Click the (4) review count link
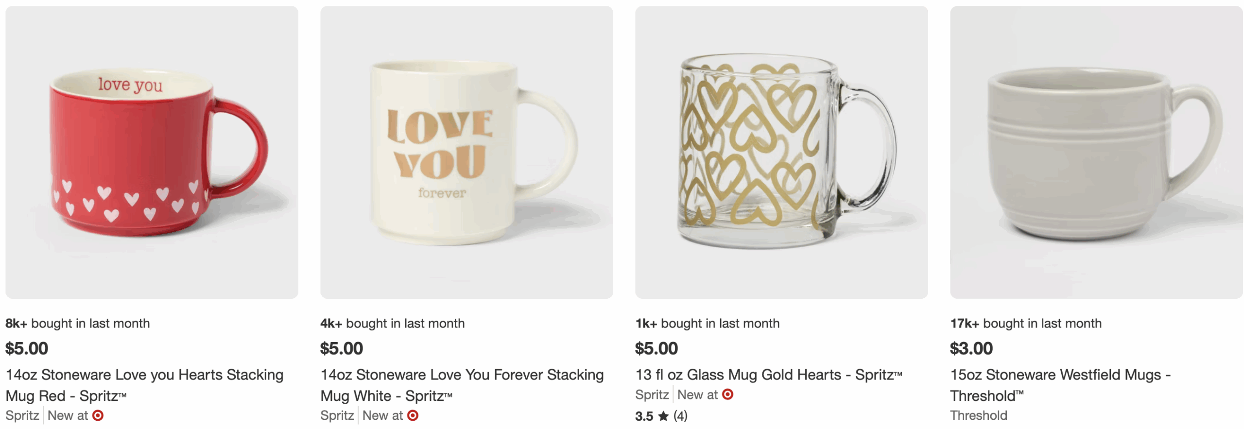 (x=682, y=416)
